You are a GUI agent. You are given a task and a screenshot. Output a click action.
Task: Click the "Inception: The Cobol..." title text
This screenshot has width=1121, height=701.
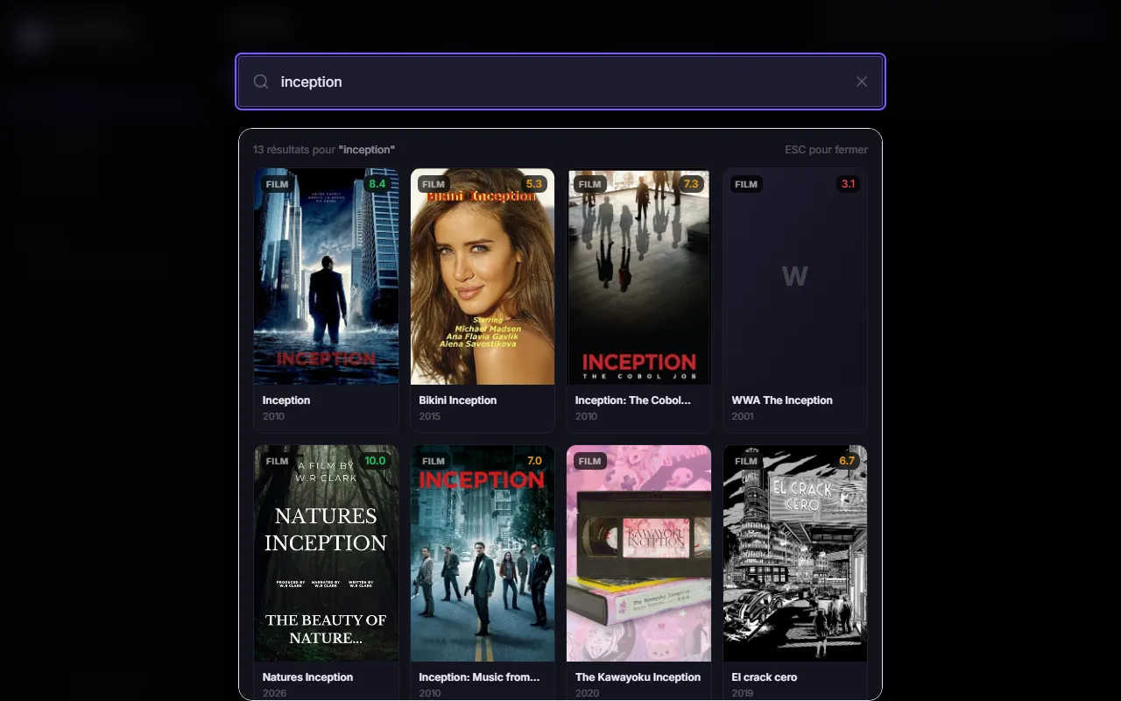633,400
